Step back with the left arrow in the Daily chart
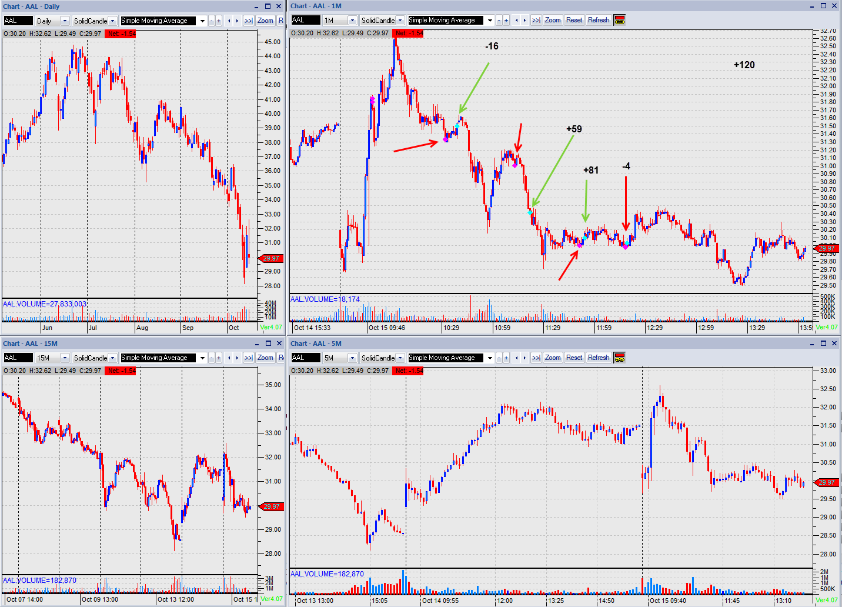The width and height of the screenshot is (842, 607). pyautogui.click(x=229, y=21)
